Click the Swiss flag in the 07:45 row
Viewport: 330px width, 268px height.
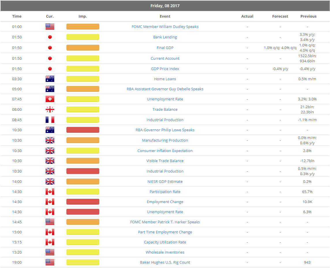coord(50,99)
